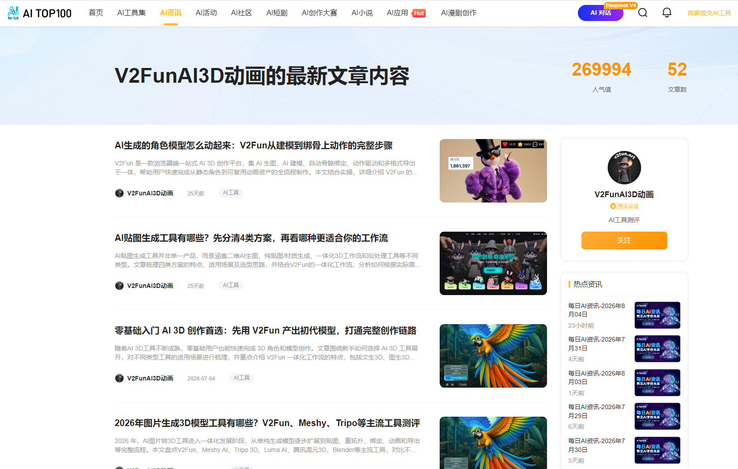Open article 2026年图片生成3D模型工具有哪些

click(267, 423)
